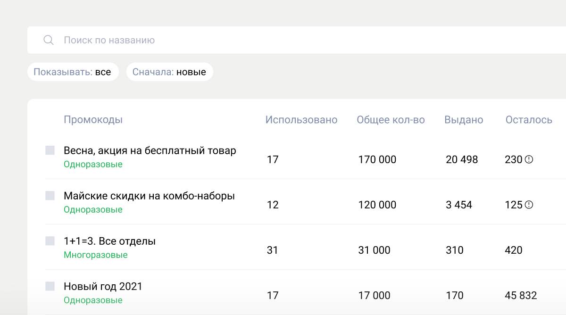Sort by the 'Использовано' column header
566x315 pixels.
click(301, 120)
